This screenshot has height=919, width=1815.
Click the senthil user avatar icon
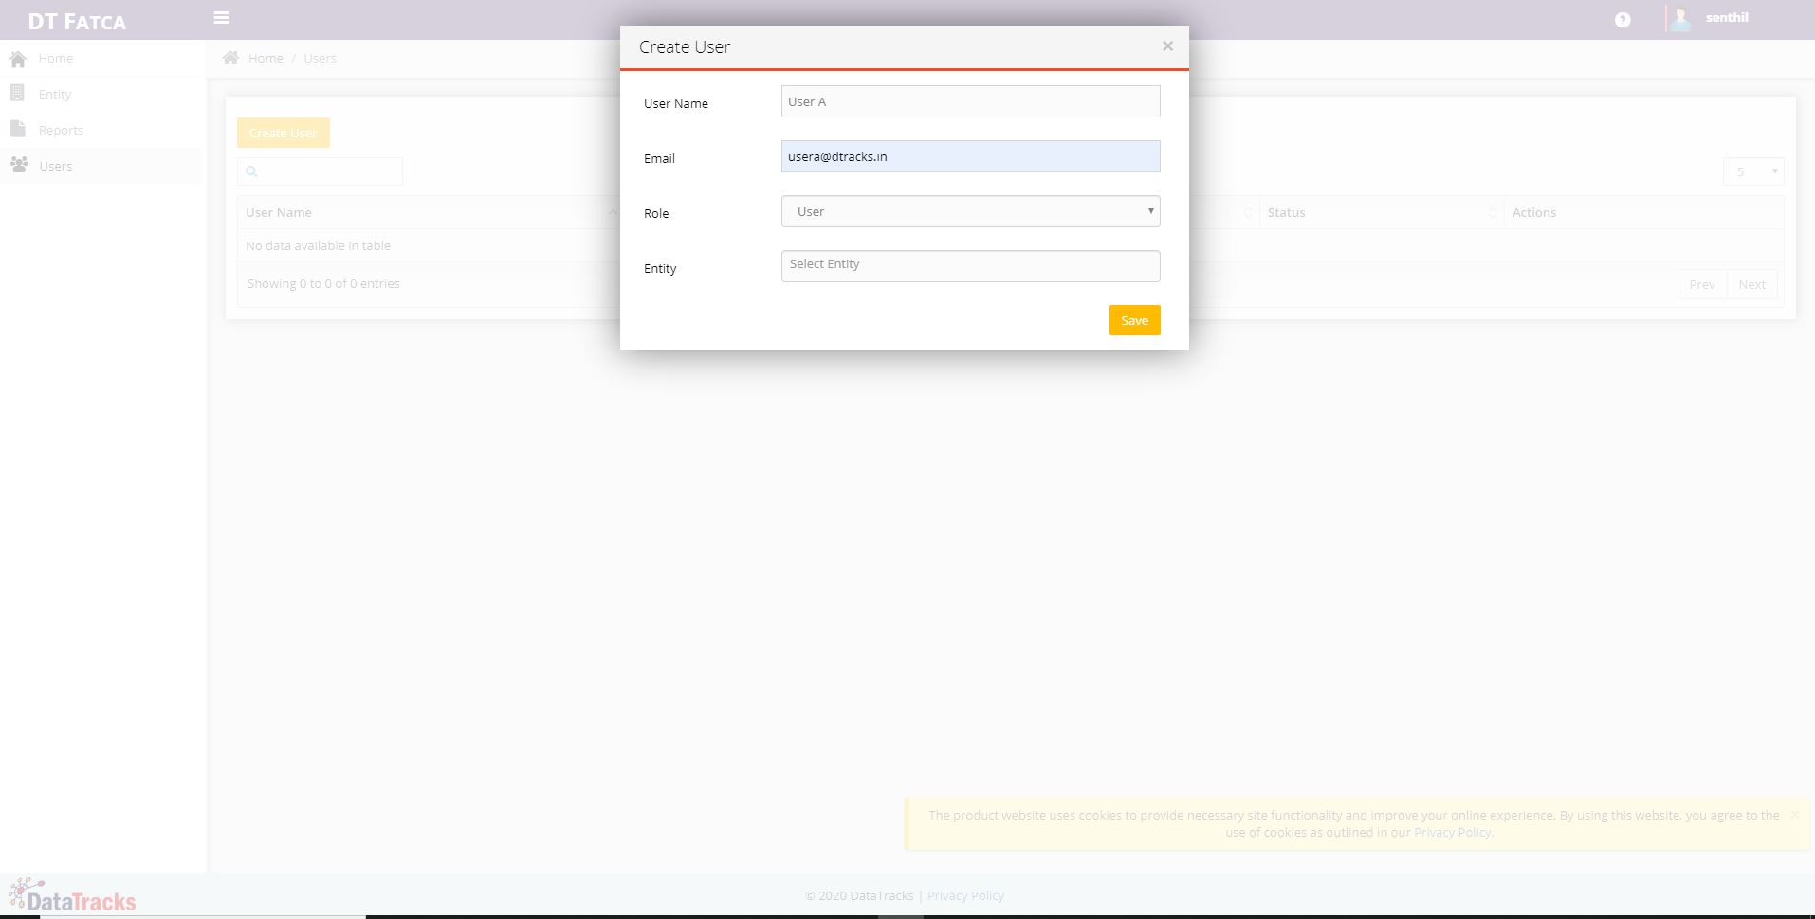click(x=1680, y=19)
